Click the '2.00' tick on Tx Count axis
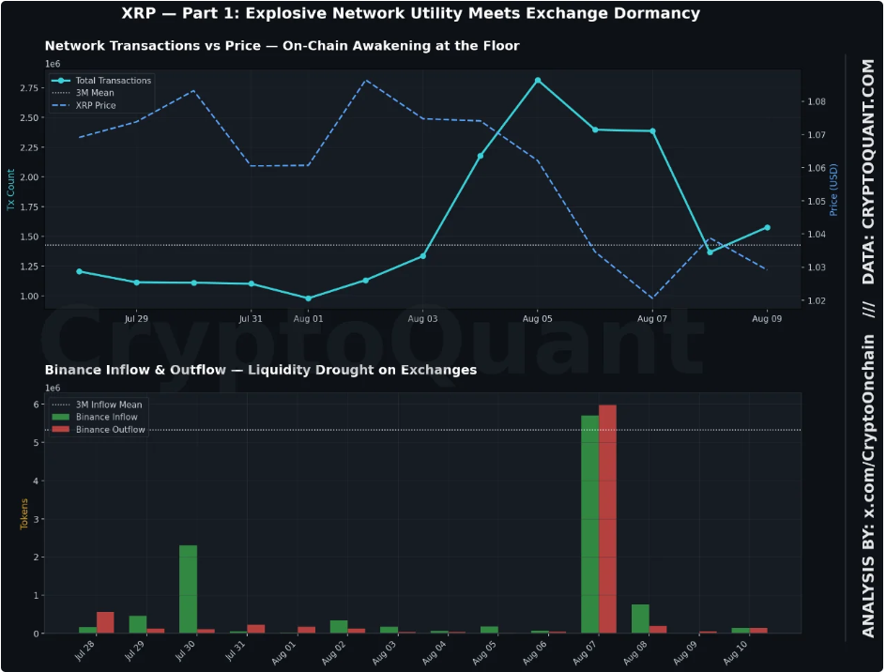Screen dimensions: 886x672 tap(29, 176)
